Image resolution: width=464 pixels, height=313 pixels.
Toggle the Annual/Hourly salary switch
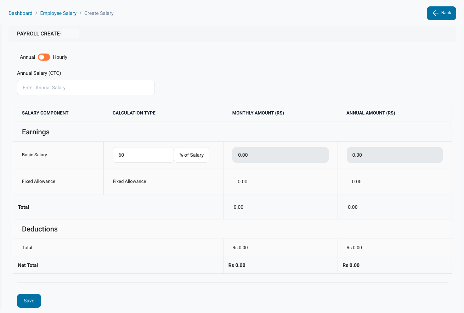44,57
